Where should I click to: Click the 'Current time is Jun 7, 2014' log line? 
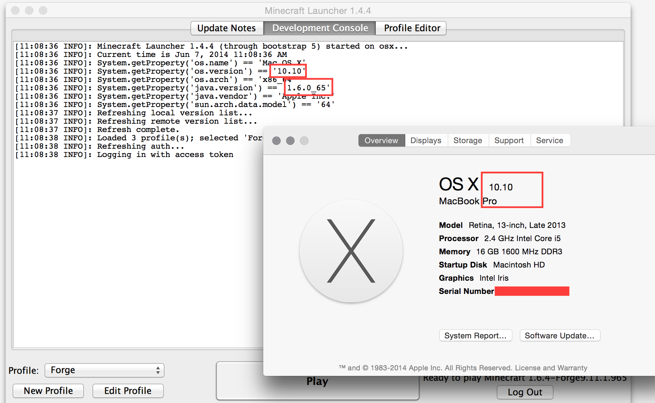(x=151, y=55)
